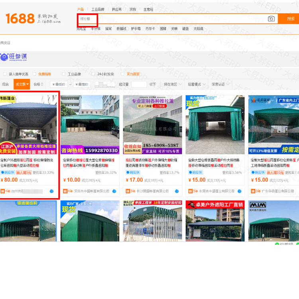Expand the 深度认证 dropdown
The width and height of the screenshot is (299, 299).
tap(220, 84)
